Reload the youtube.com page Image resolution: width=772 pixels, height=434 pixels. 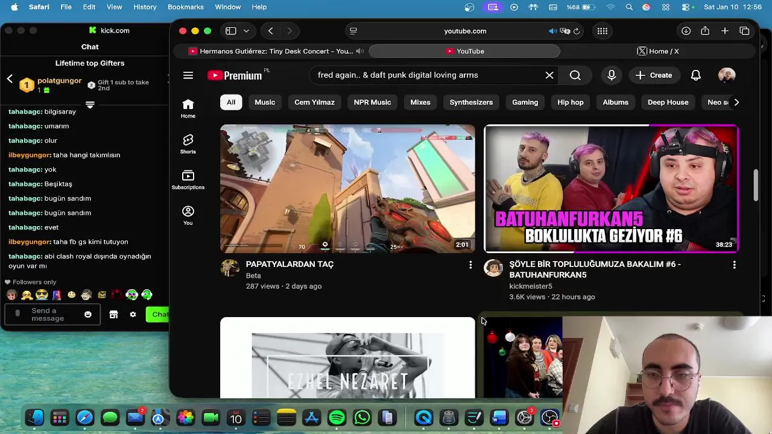tap(577, 31)
